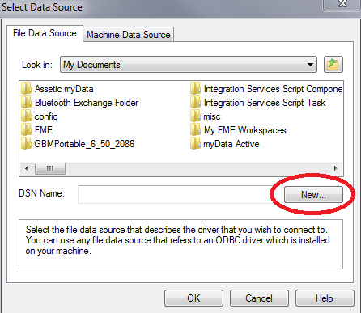Switch to Machine Data Source tab

point(129,35)
